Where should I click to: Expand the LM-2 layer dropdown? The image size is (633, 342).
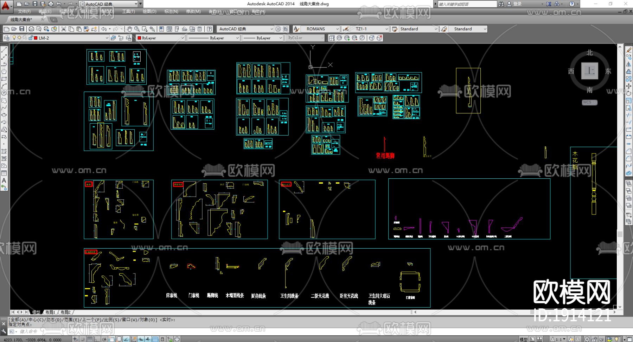click(x=107, y=38)
